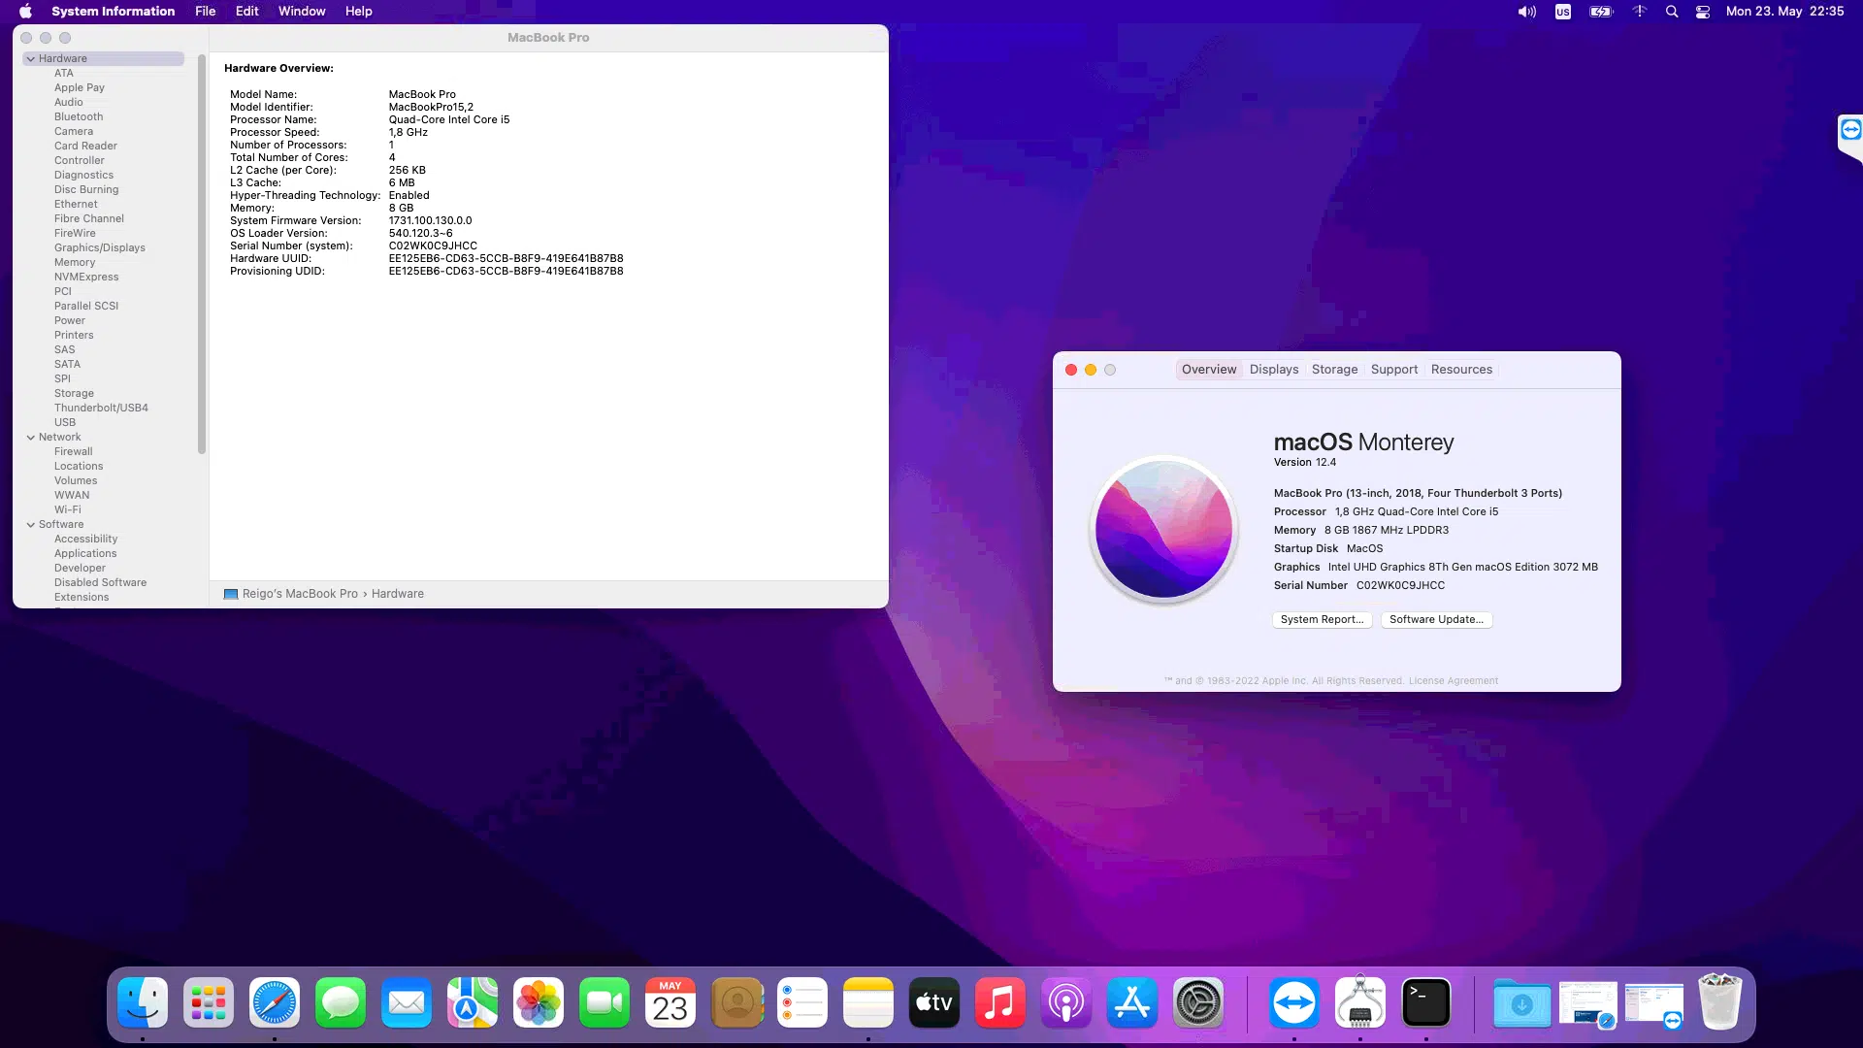Select Bluetooth in Hardware sidebar
The image size is (1863, 1048).
tap(79, 117)
